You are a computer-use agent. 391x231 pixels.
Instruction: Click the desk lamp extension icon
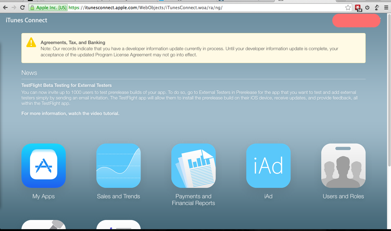[x=377, y=8]
